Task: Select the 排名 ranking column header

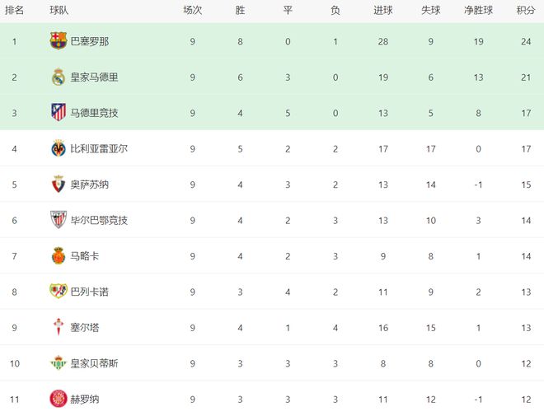Action: [x=14, y=11]
